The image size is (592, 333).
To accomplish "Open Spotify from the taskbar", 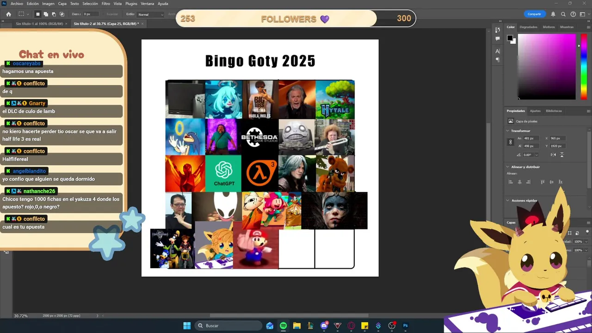I will [283, 326].
